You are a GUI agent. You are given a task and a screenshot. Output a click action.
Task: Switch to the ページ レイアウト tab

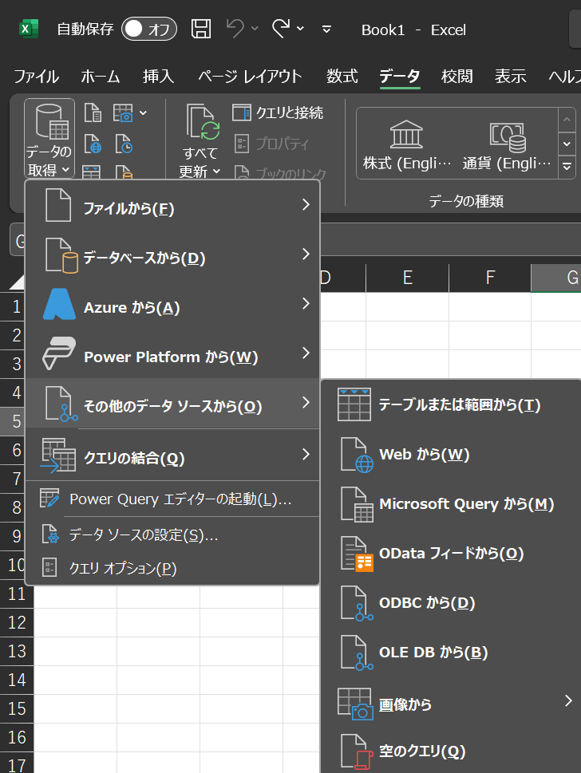click(250, 77)
